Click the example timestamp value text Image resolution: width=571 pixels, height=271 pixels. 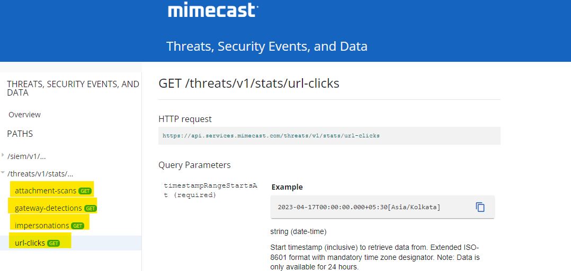pos(359,207)
